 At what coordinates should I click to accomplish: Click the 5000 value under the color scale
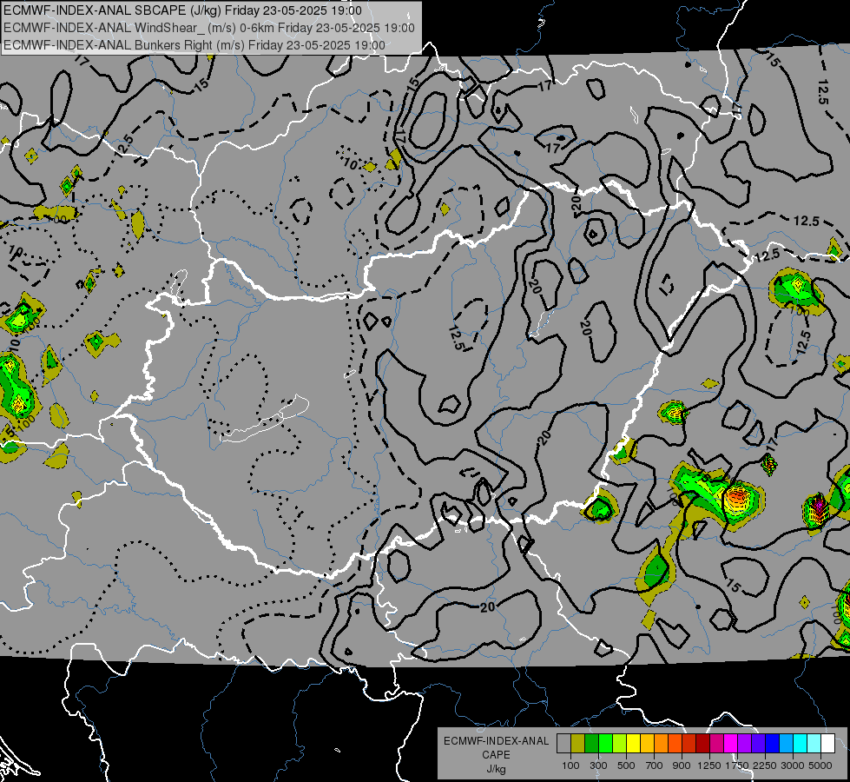pos(820,765)
